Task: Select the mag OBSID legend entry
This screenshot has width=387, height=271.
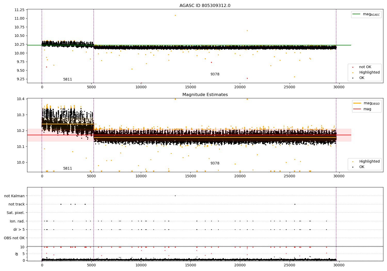Action: (x=366, y=103)
